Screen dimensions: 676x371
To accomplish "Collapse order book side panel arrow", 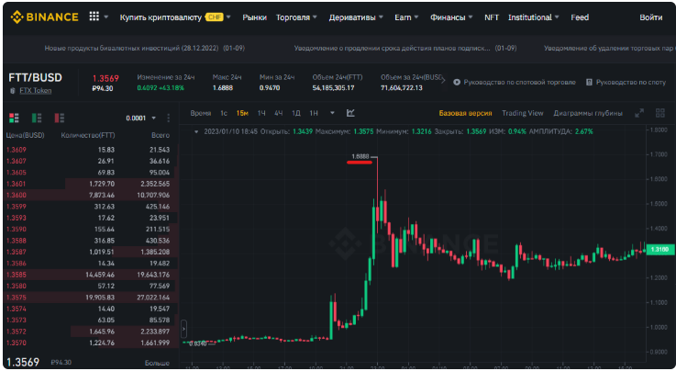I will pyautogui.click(x=184, y=329).
